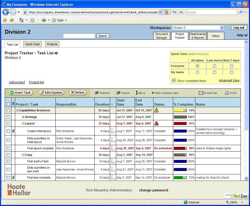This screenshot has width=250, height=206.
Task: Check the box for Strategy task row
Action: coord(8,117)
